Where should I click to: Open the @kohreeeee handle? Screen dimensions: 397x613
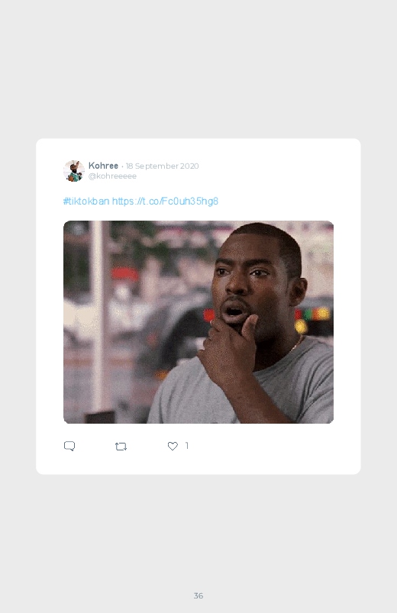click(x=112, y=176)
